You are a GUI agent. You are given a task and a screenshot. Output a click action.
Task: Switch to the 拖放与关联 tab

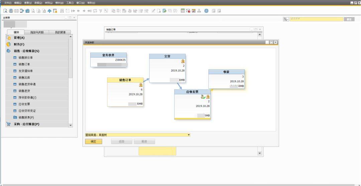(37, 32)
